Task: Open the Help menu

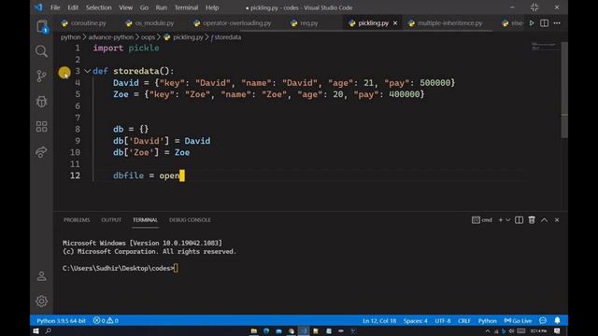Action: pyautogui.click(x=212, y=7)
